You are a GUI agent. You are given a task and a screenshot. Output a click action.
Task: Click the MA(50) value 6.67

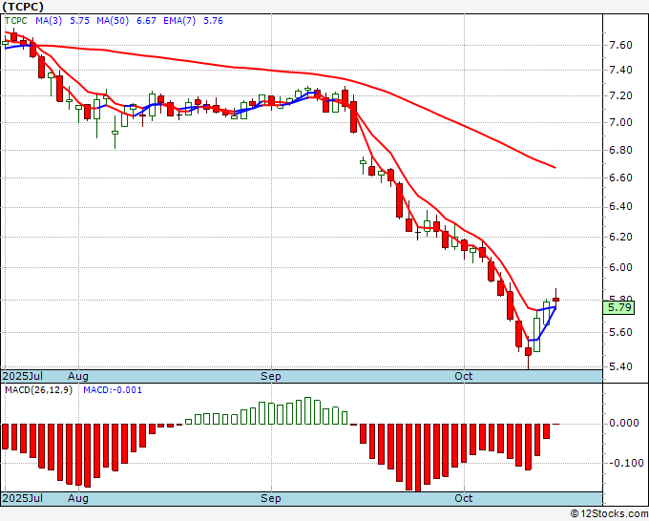[146, 20]
